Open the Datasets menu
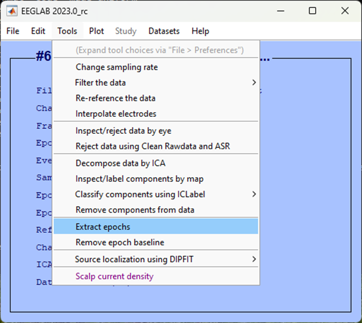 pyautogui.click(x=164, y=31)
